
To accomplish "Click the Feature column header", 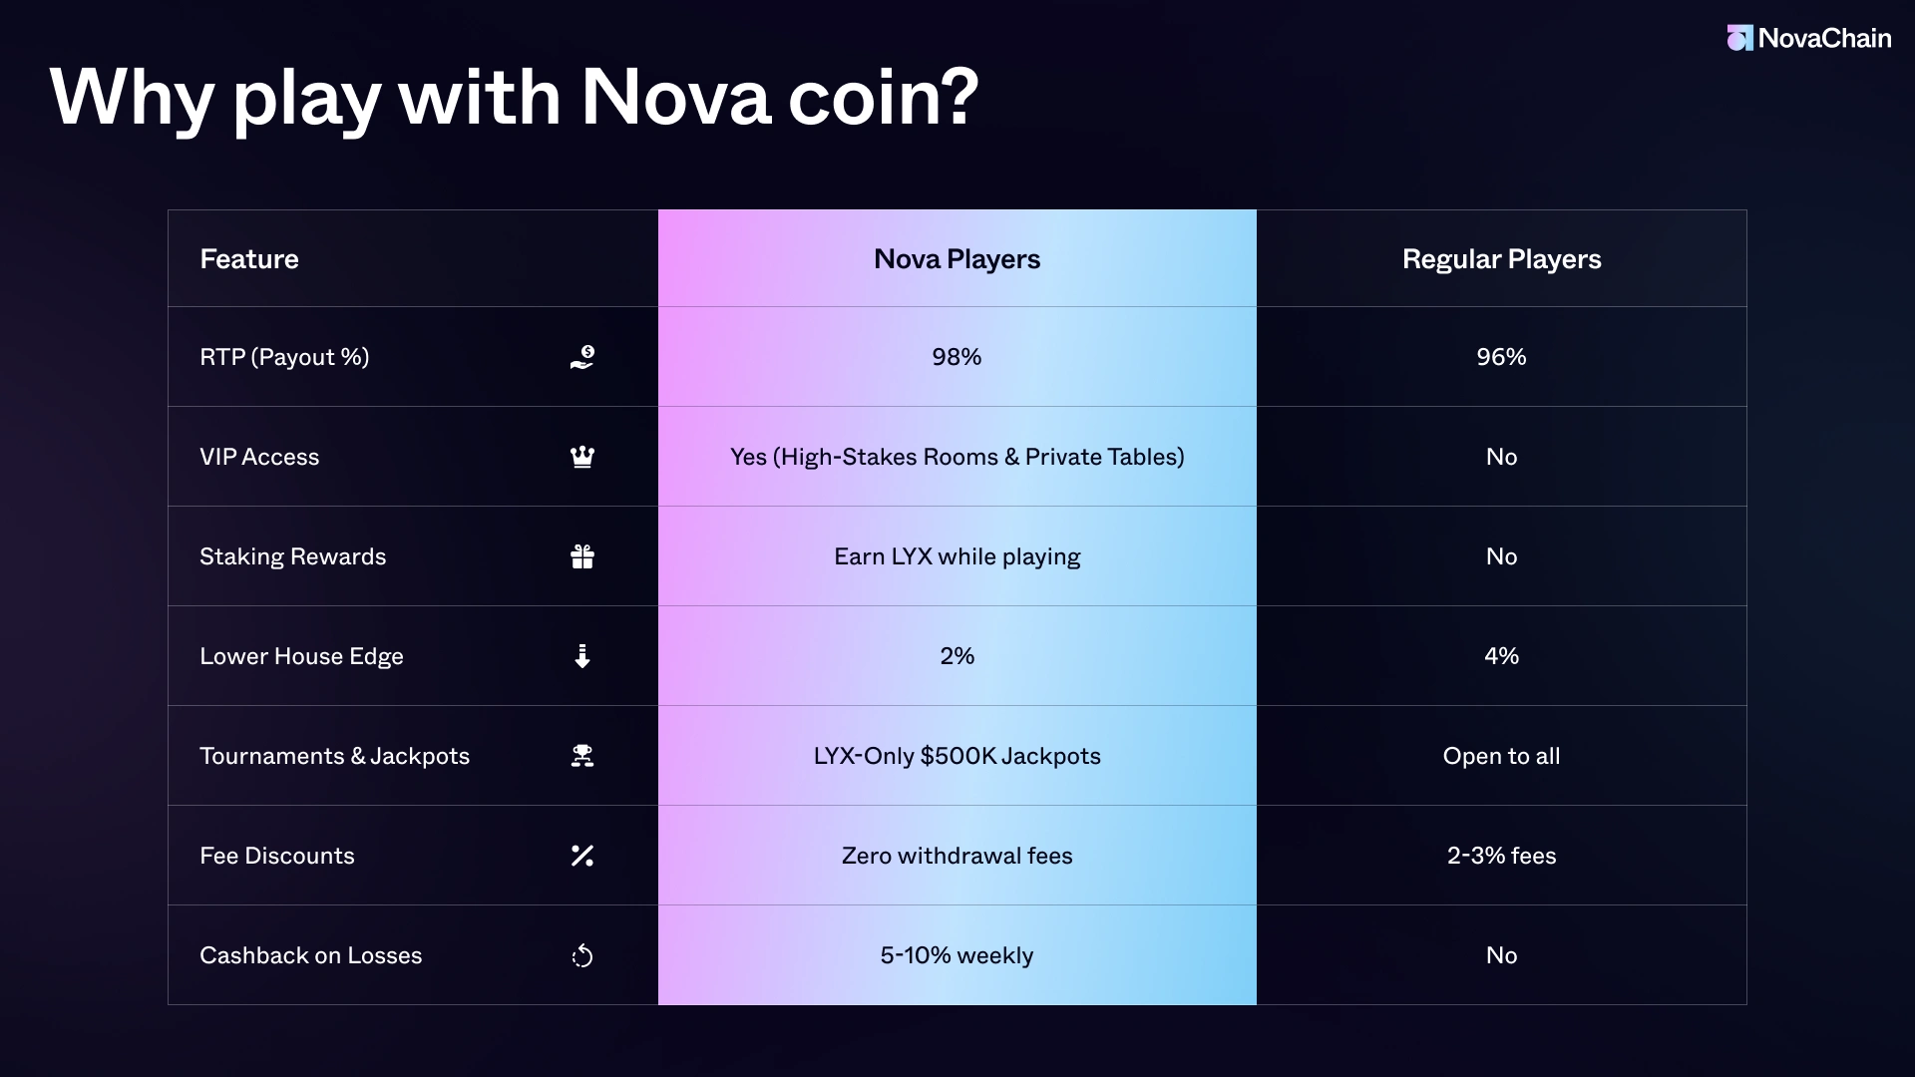I will click(249, 259).
